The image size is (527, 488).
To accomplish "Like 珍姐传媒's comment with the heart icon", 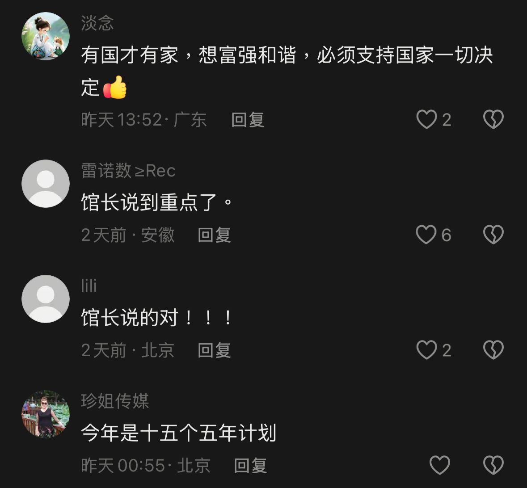I will (x=440, y=465).
